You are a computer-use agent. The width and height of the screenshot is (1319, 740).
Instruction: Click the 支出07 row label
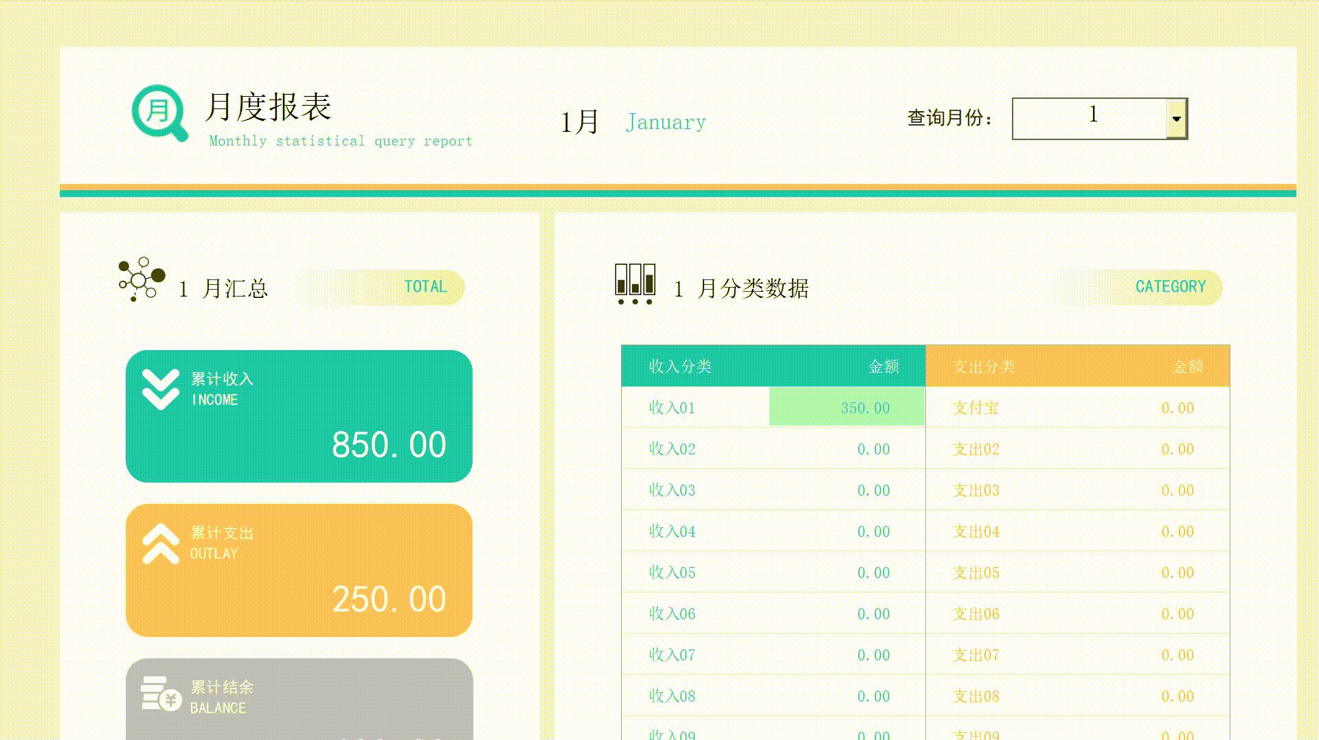click(976, 655)
